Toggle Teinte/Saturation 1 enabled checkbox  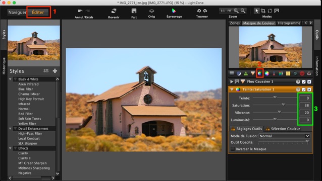coord(304,89)
